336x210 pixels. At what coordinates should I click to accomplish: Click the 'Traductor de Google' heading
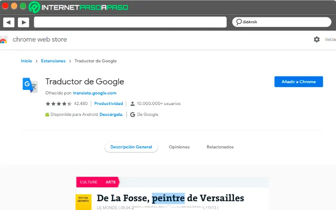pos(85,81)
